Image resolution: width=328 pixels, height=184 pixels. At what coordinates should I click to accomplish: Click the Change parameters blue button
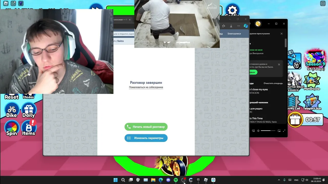(x=146, y=138)
